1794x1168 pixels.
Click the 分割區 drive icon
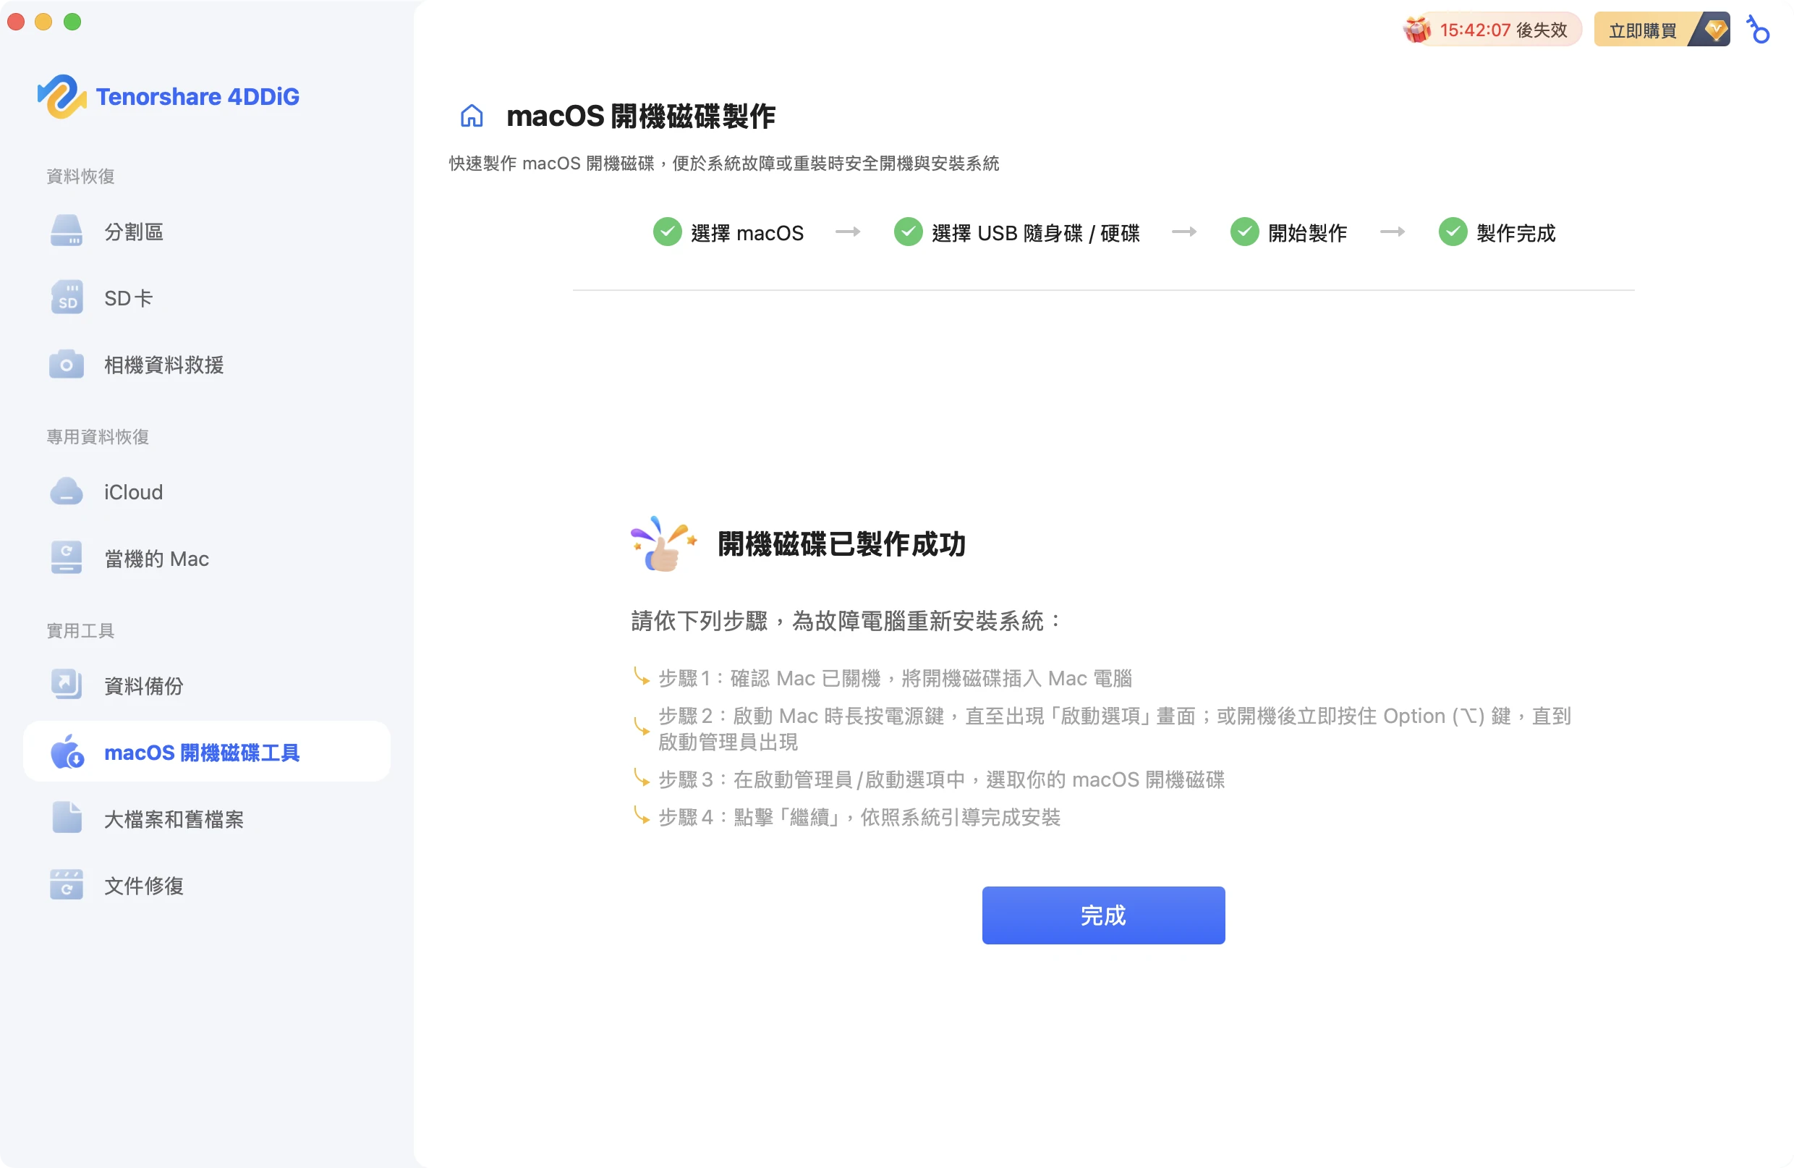point(67,232)
